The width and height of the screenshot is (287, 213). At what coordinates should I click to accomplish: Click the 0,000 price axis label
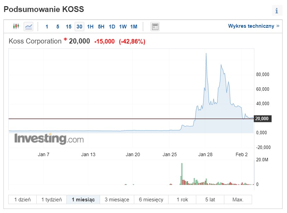coord(262,133)
